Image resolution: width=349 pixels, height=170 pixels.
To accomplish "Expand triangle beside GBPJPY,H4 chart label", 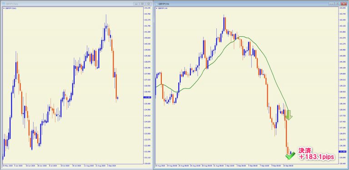I will point(157,8).
